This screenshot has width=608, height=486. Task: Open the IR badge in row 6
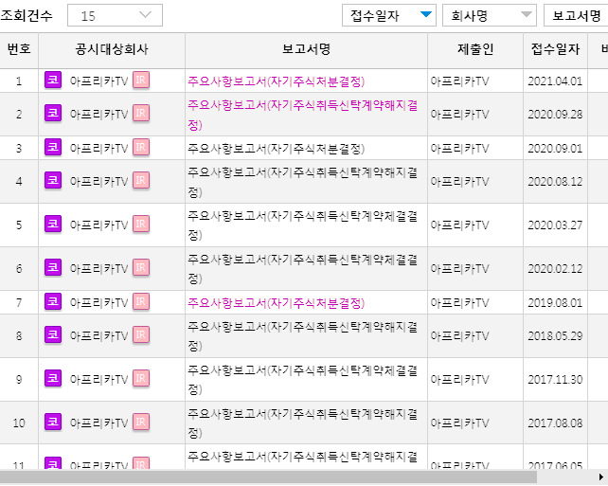(x=141, y=267)
